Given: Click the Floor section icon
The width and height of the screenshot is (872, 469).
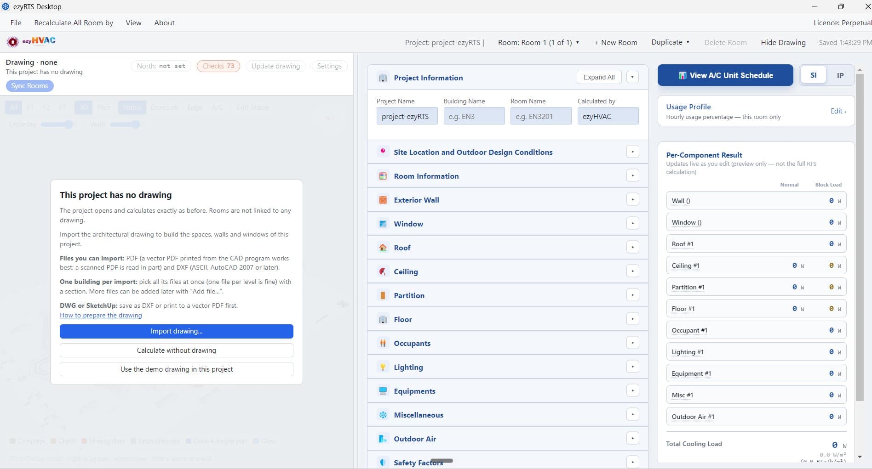Looking at the screenshot, I should (383, 319).
